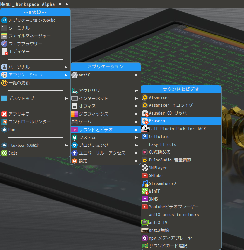Viewport: 244px width, 250px height.
Task: Launch Alsamixer イコライザ
Action: 181,105
